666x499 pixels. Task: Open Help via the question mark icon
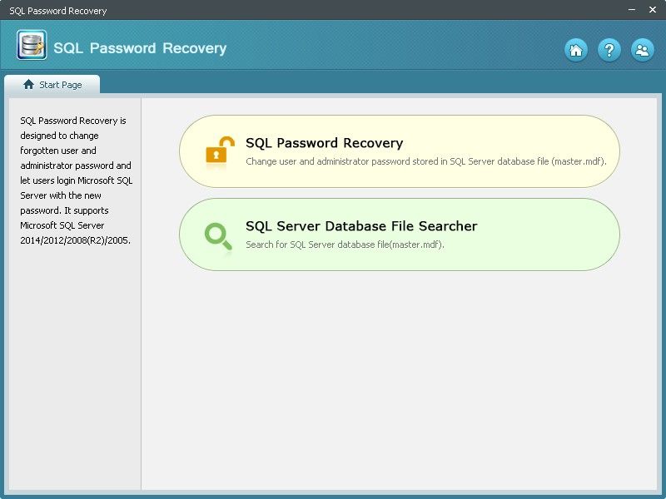(609, 50)
